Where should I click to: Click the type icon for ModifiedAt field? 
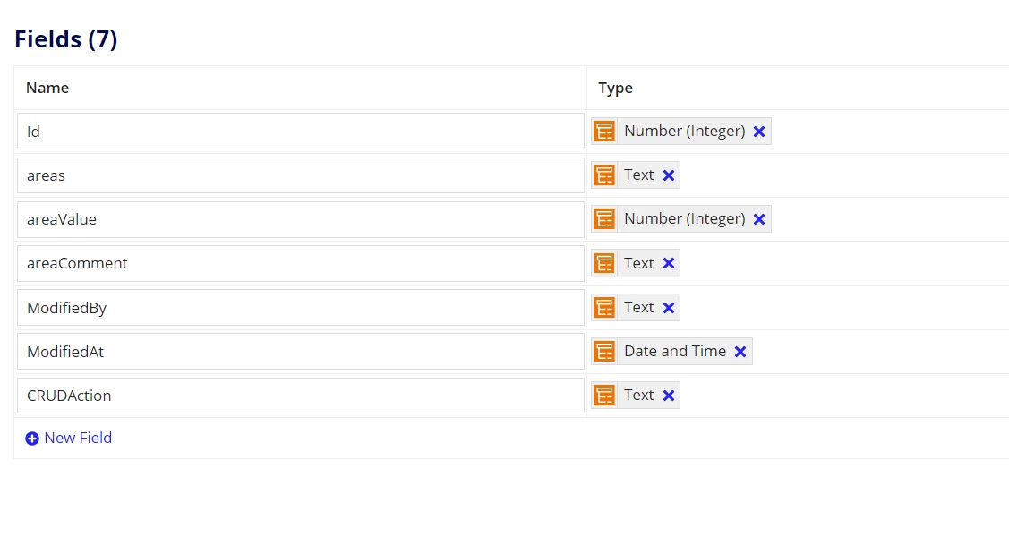(x=604, y=352)
